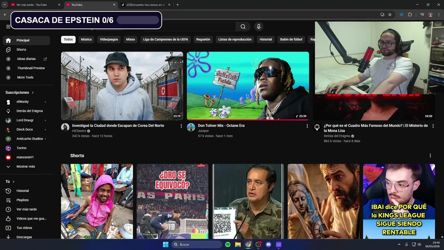Open Shorts from the sidebar
Viewport: 444px width, 250px height.
pos(26,50)
